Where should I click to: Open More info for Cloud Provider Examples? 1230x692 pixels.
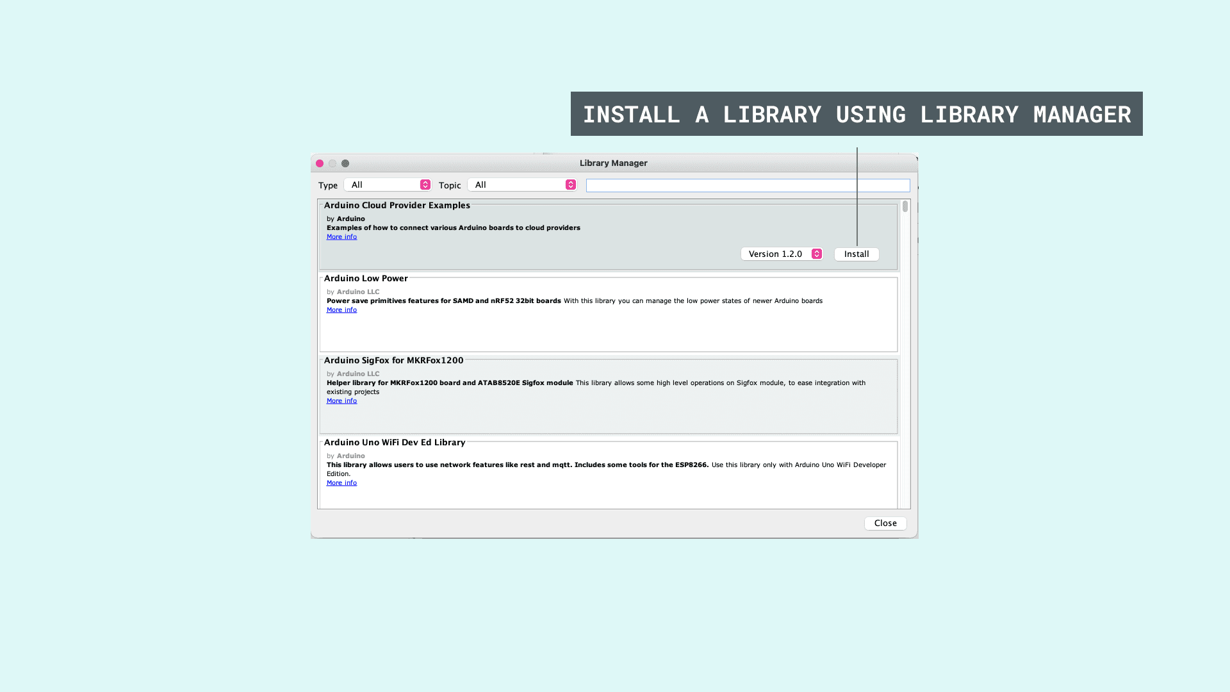tap(341, 237)
